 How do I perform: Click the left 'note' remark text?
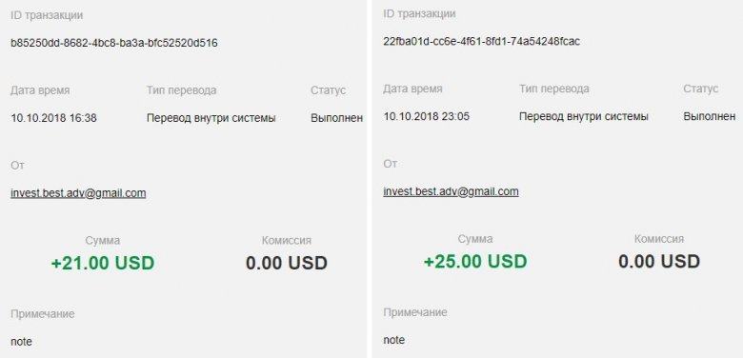click(x=21, y=342)
